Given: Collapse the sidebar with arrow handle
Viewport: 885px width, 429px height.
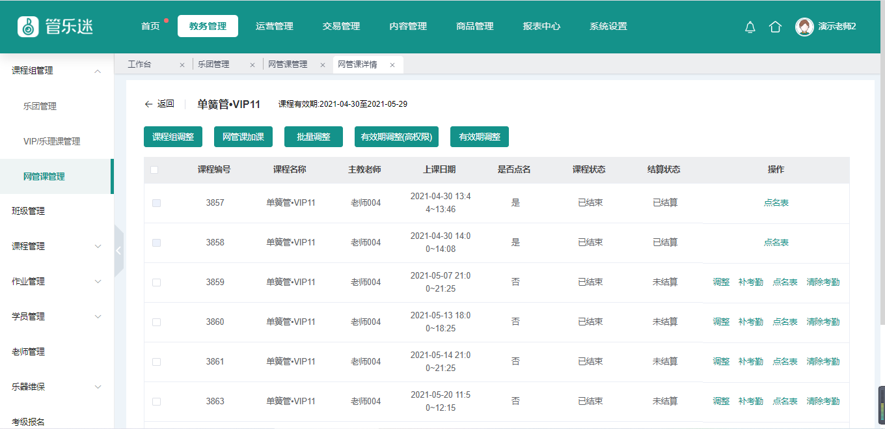Looking at the screenshot, I should click(x=118, y=251).
